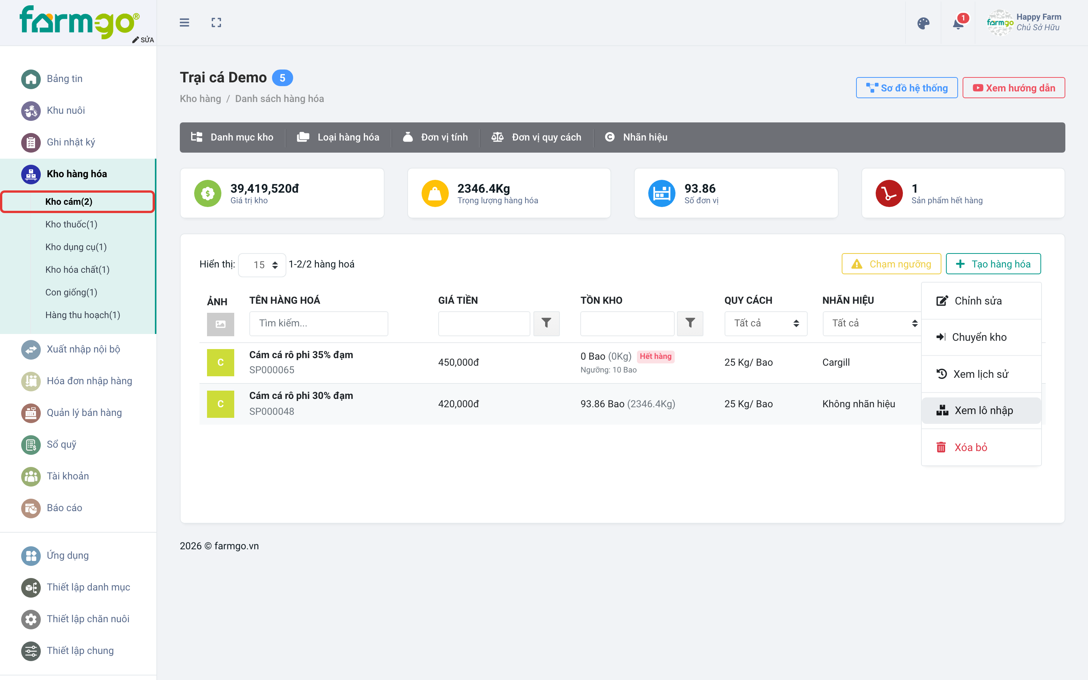Click the Kho hàng breadcrumb link
This screenshot has width=1088, height=680.
(x=201, y=99)
